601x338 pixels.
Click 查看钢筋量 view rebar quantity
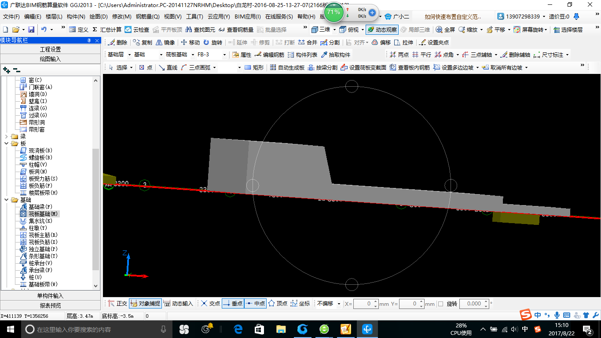(x=236, y=29)
